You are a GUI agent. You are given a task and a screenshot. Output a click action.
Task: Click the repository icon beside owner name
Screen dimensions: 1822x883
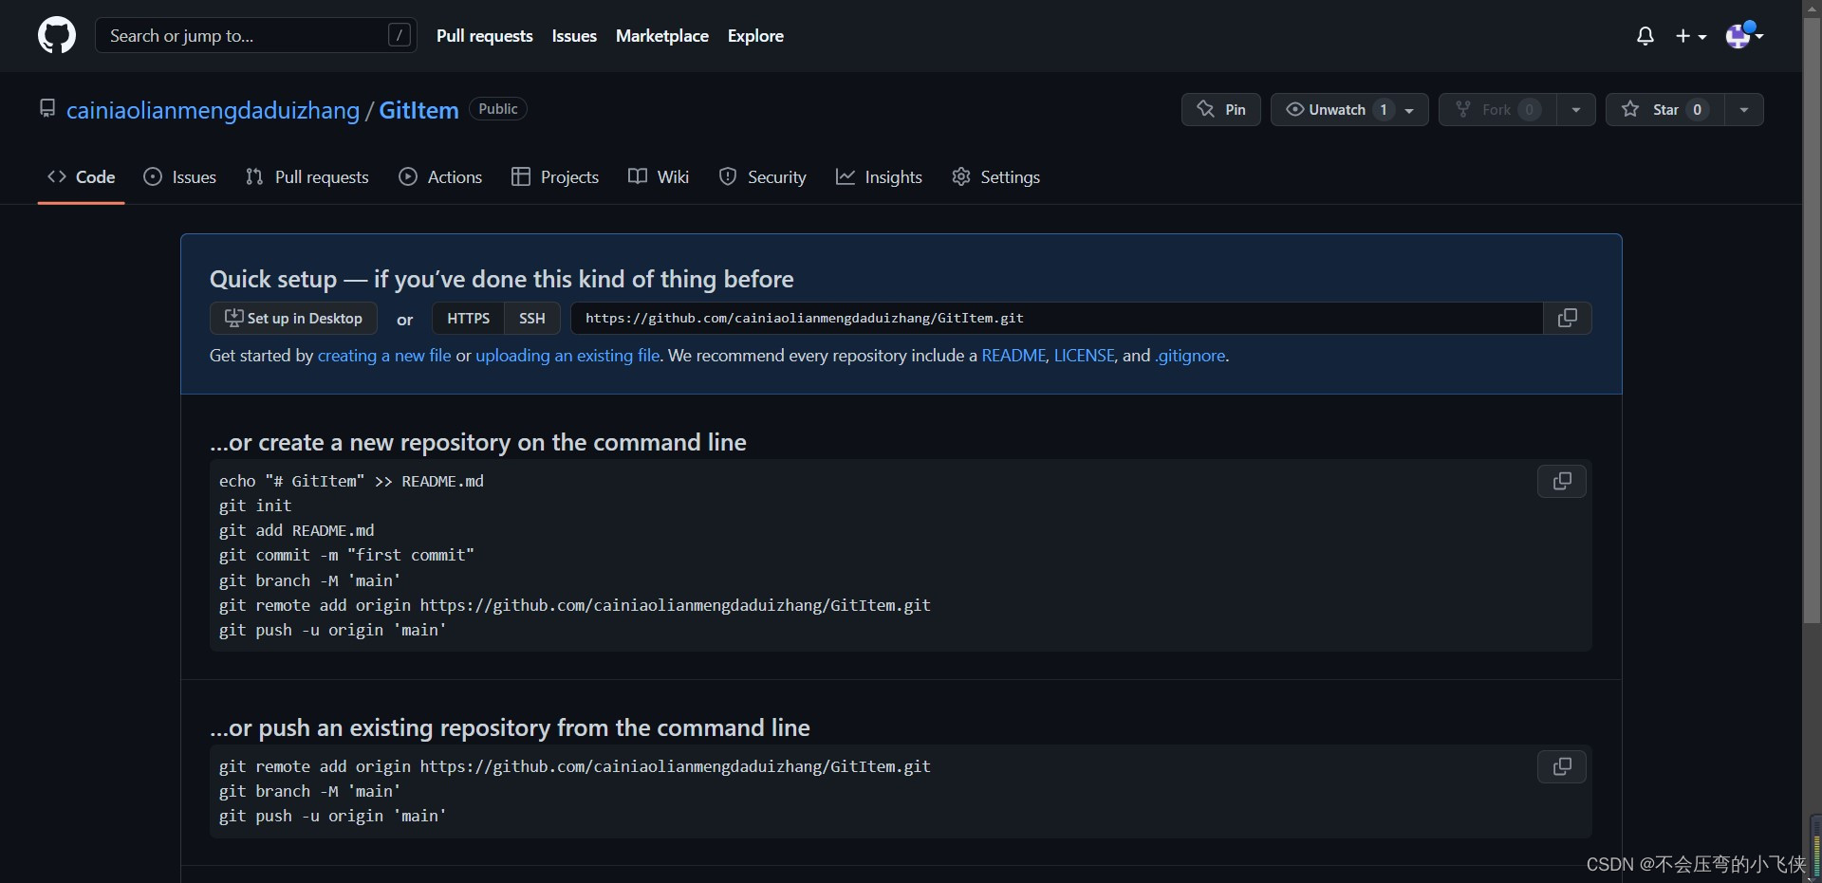[x=47, y=109]
